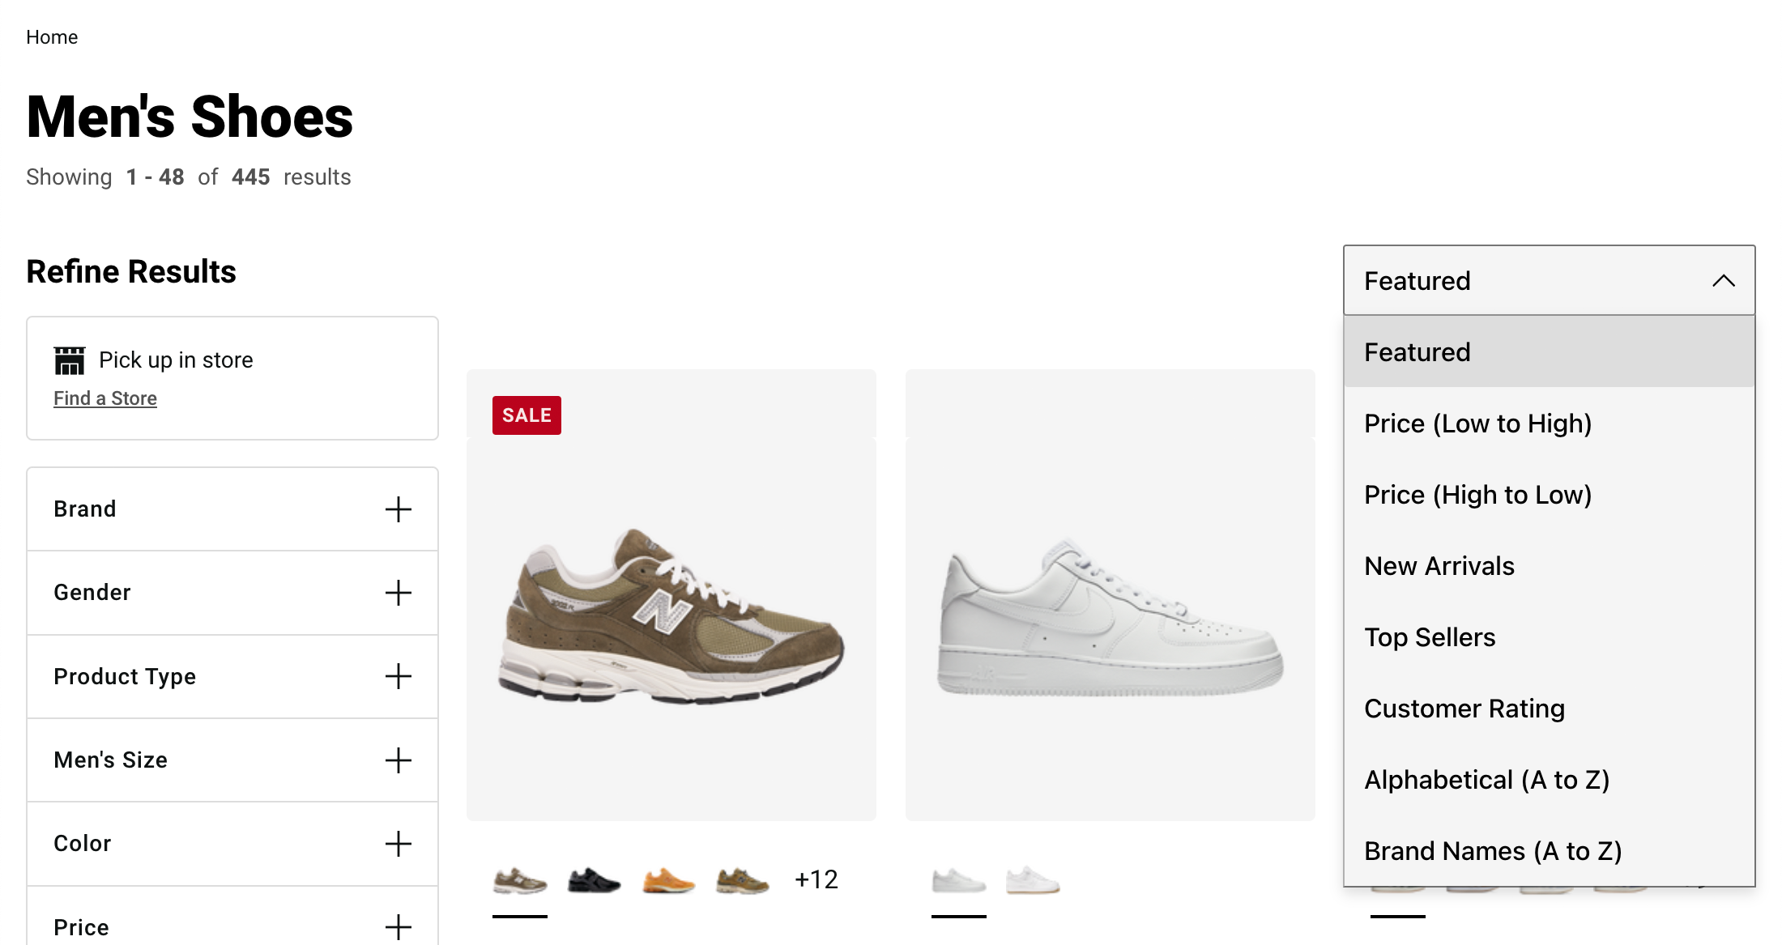Viewport: 1782px width, 945px height.
Task: Expand the Men's Size filter
Action: [x=232, y=760]
